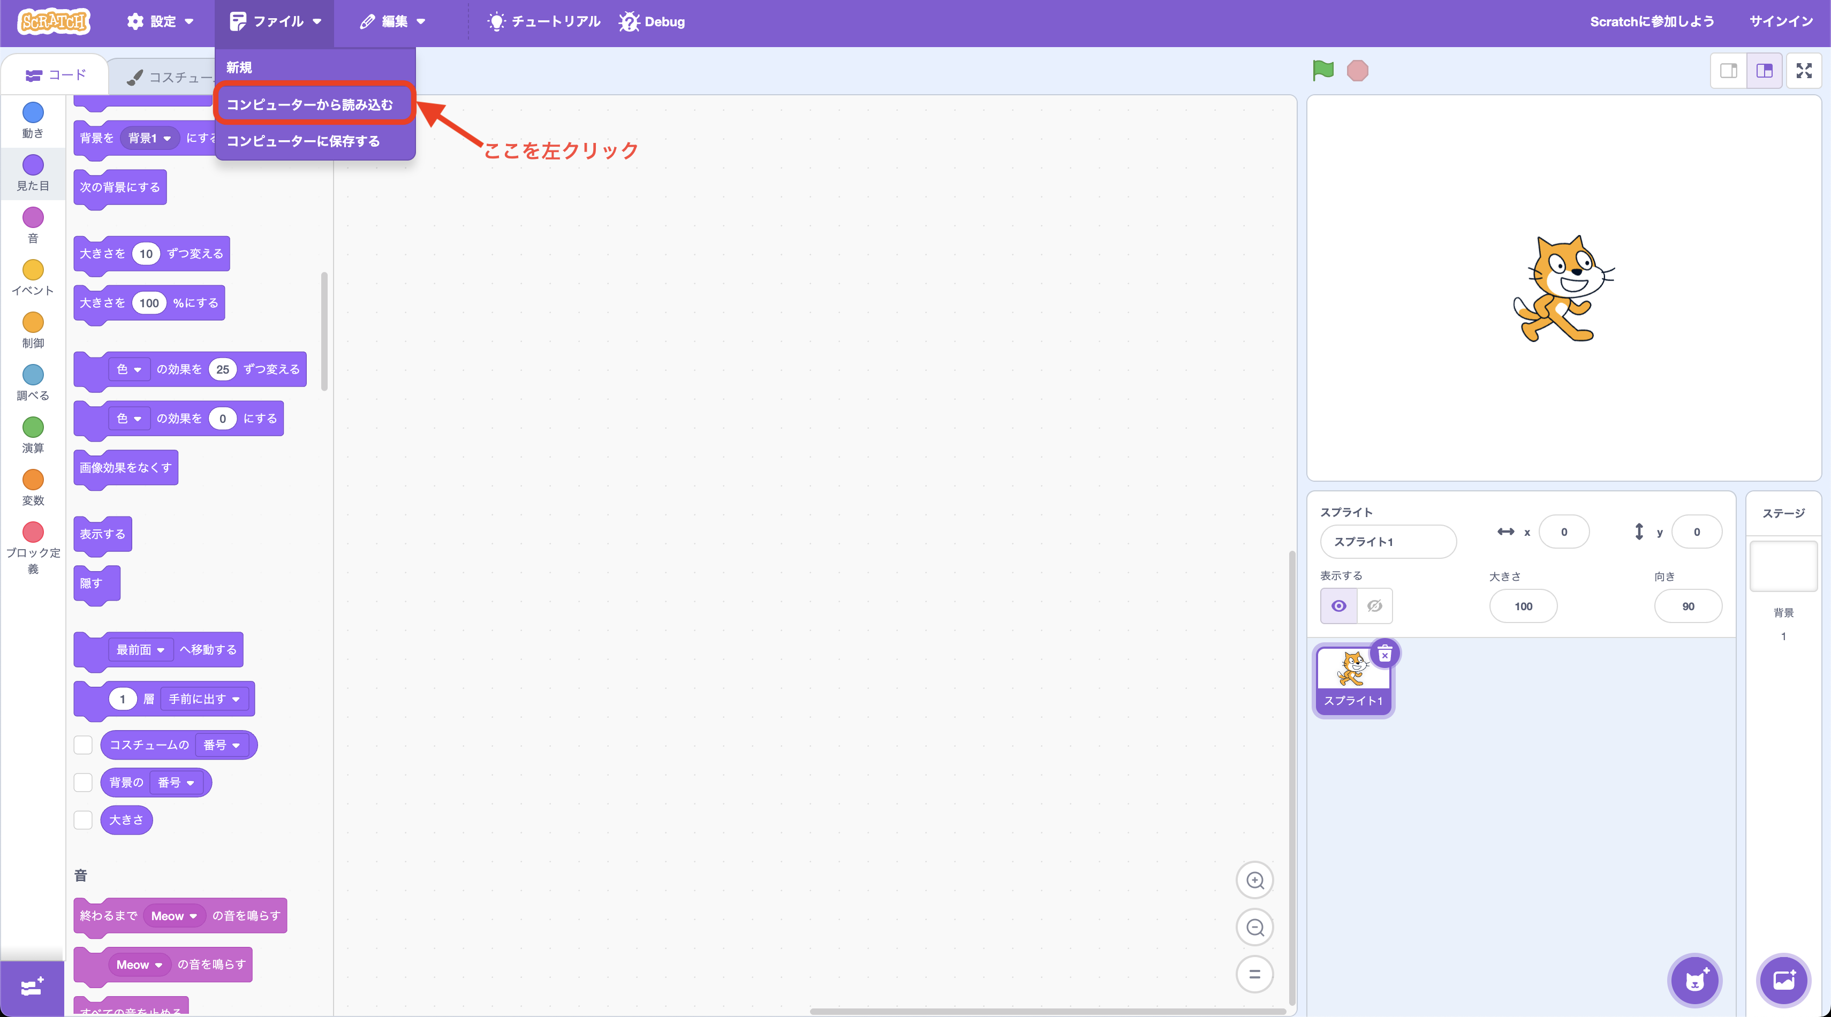This screenshot has width=1831, height=1017.
Task: Select コンピューターから読み込む menu item
Action: point(310,104)
